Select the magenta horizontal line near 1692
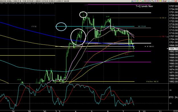178x112 pixels. (119, 51)
